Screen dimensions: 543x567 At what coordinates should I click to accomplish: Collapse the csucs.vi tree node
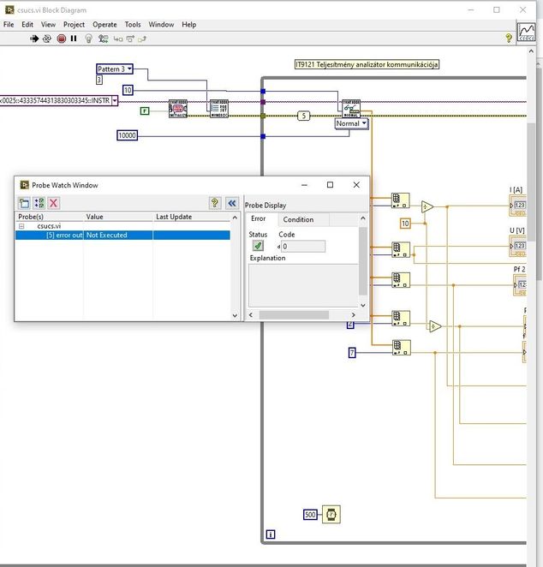pyautogui.click(x=21, y=226)
